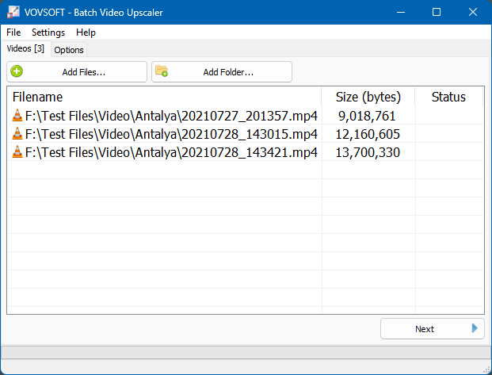492x375 pixels.
Task: Click VLC cone icon for 20210728_143421.mp4
Action: point(17,152)
